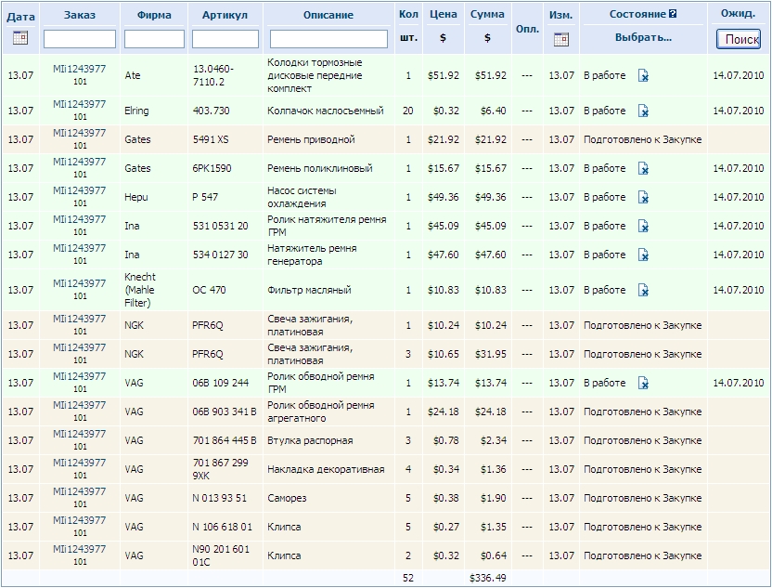Image resolution: width=772 pixels, height=588 pixels.
Task: Cancel the VAG 06B 109 244 row
Action: click(643, 383)
